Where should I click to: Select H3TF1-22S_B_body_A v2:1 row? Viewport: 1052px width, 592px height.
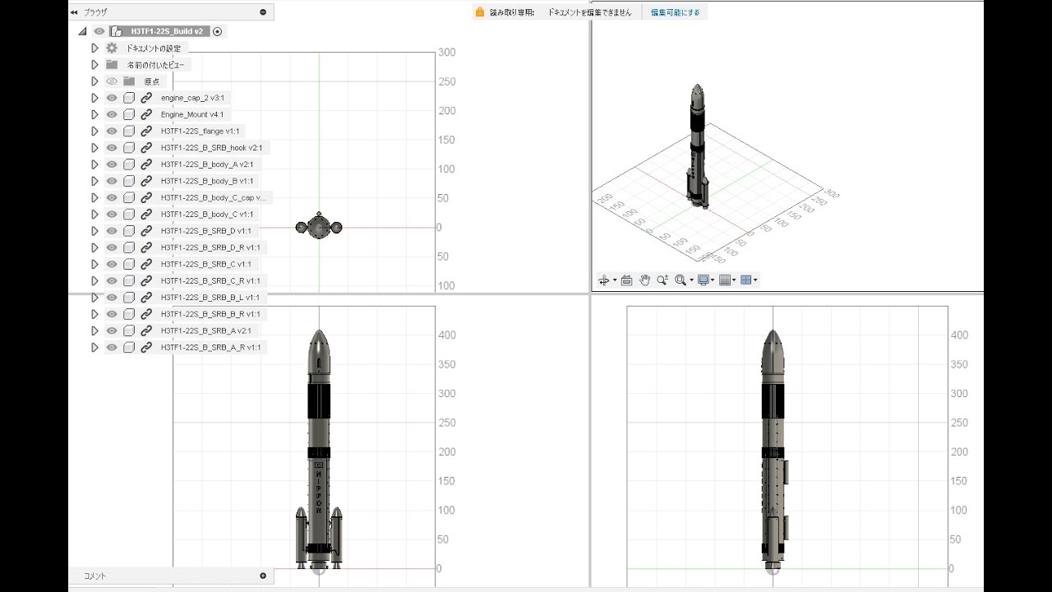pyautogui.click(x=207, y=164)
